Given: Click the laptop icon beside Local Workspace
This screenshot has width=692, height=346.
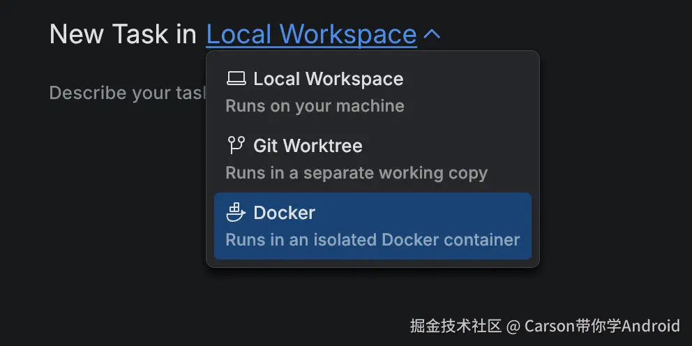Looking at the screenshot, I should point(236,79).
